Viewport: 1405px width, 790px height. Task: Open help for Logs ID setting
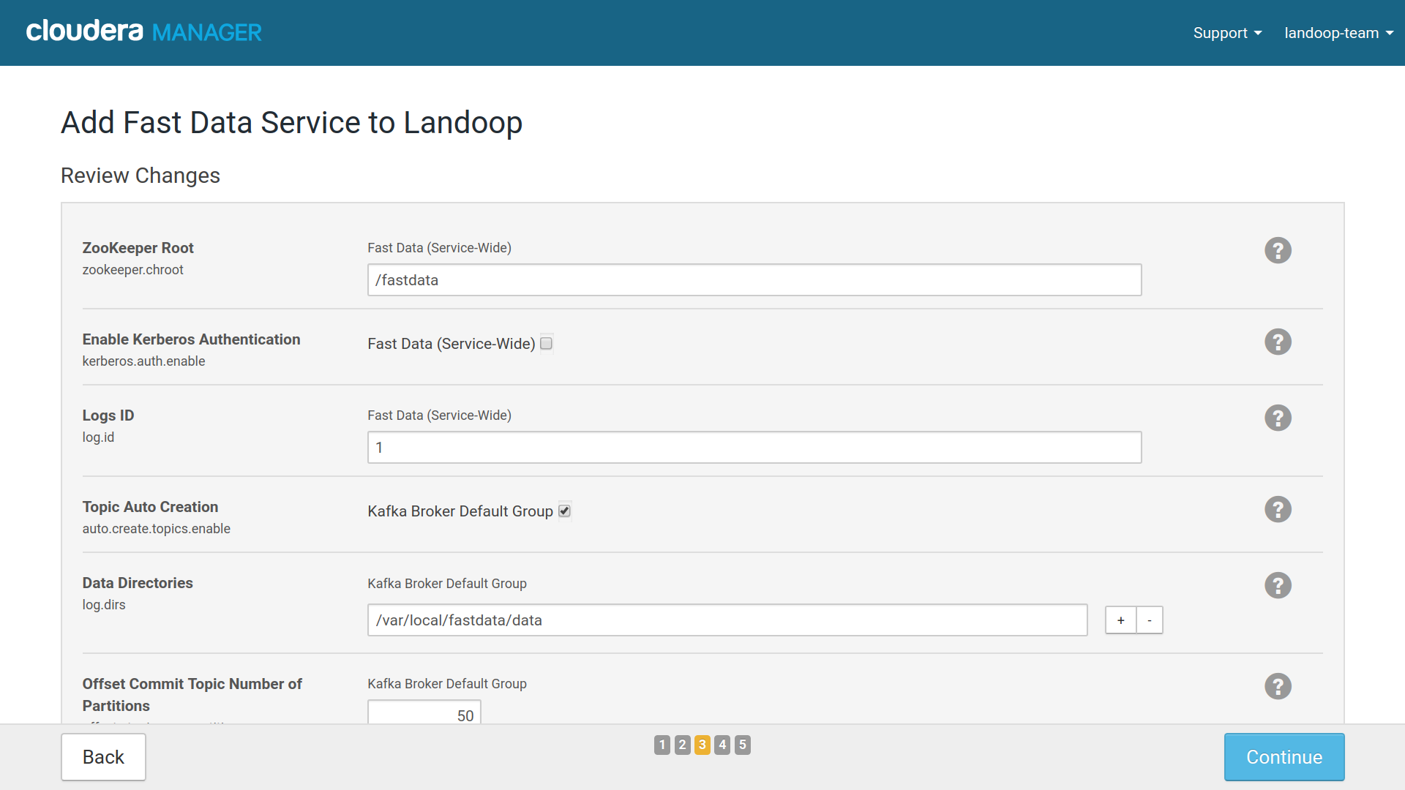[x=1278, y=418]
